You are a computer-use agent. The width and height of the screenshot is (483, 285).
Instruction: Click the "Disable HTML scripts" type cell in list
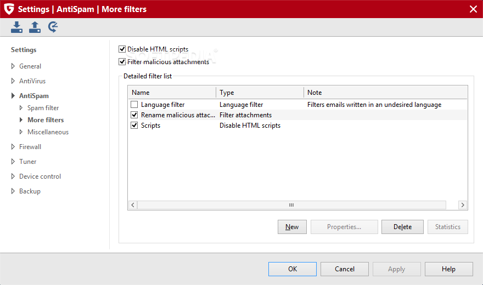250,126
